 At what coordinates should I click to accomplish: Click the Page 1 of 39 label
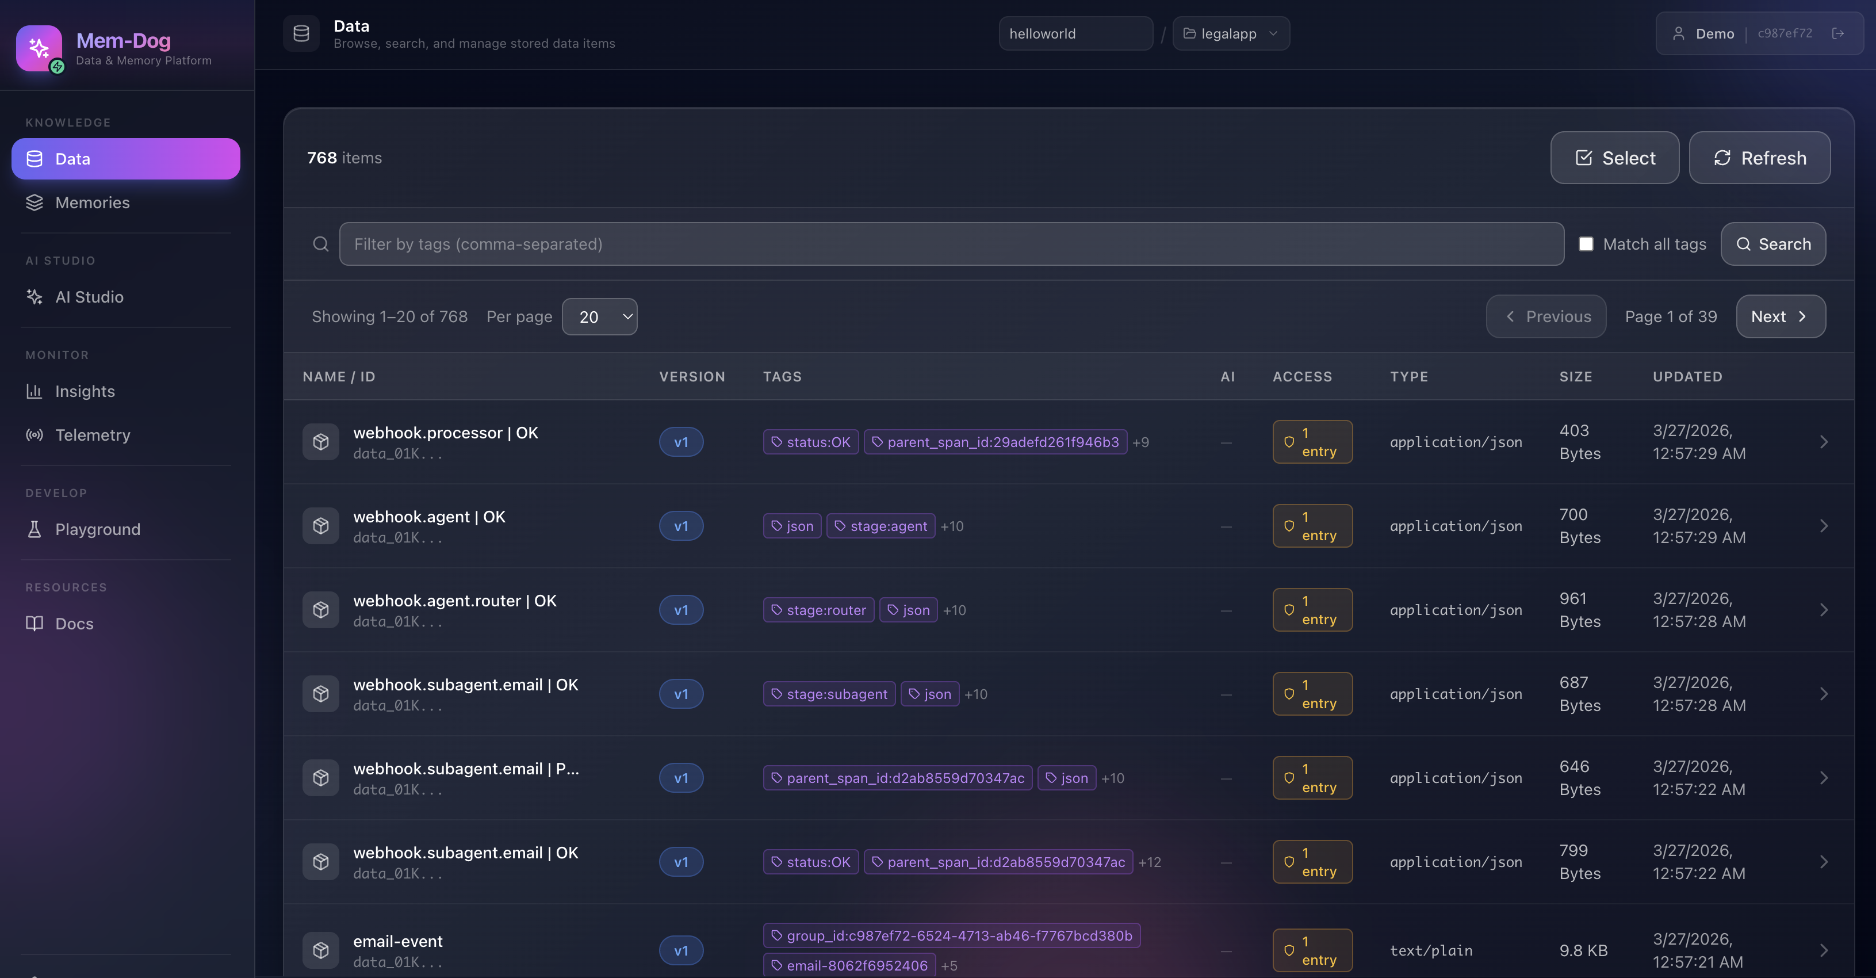[x=1671, y=316]
